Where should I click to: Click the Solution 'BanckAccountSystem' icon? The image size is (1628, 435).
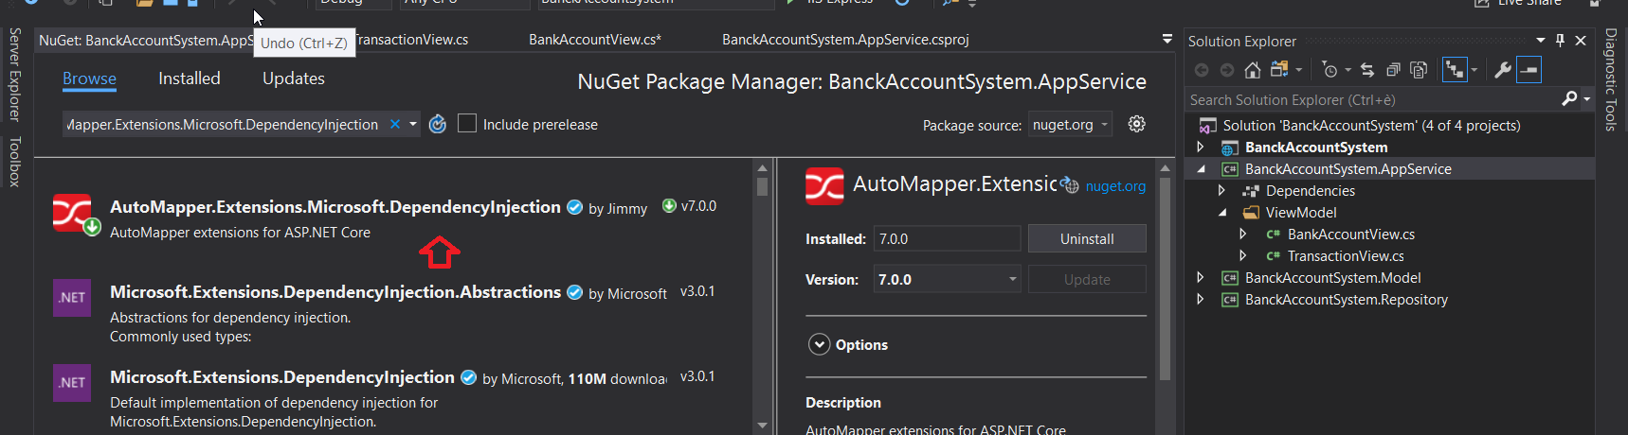[x=1207, y=126]
